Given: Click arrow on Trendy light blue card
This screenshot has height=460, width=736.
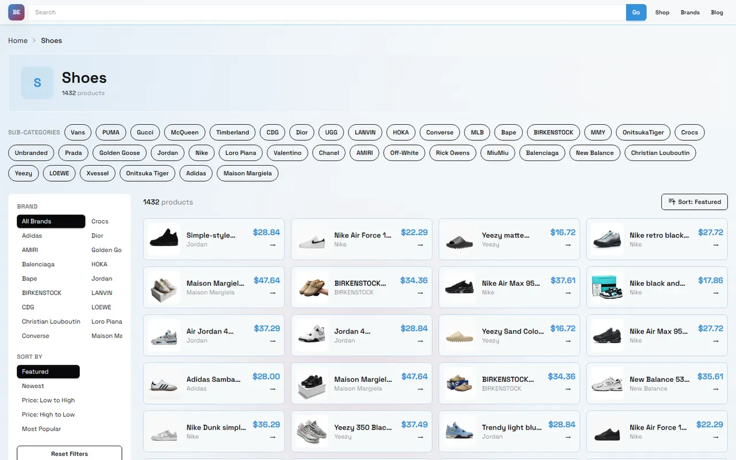Looking at the screenshot, I should pyautogui.click(x=568, y=436).
